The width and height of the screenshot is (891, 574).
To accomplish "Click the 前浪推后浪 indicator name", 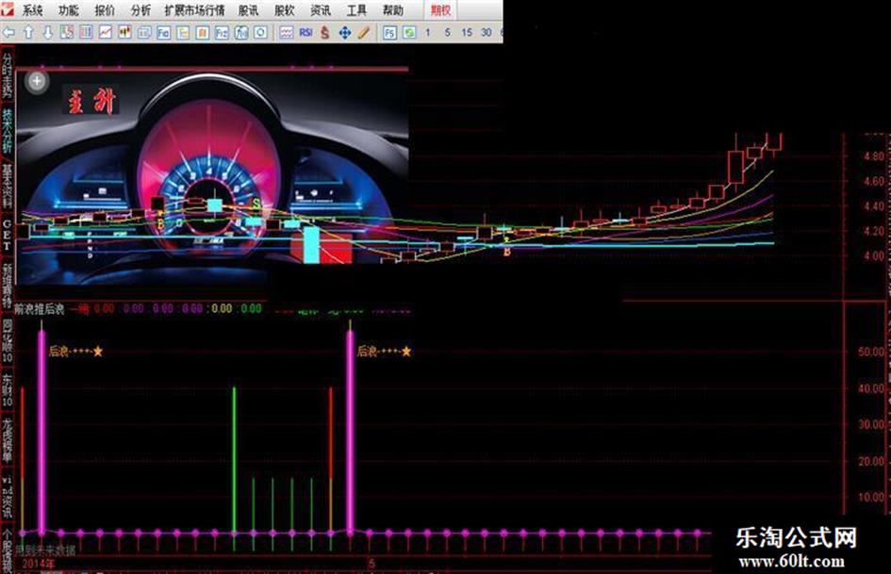I will 40,309.
